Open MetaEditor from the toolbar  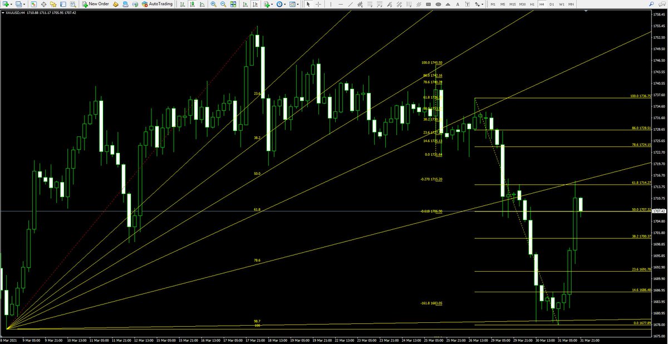116,4
